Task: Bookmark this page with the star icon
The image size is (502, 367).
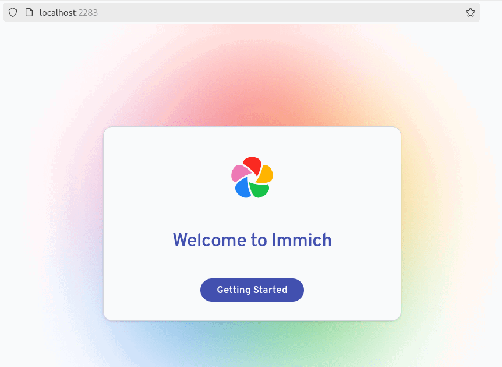Action: click(470, 12)
